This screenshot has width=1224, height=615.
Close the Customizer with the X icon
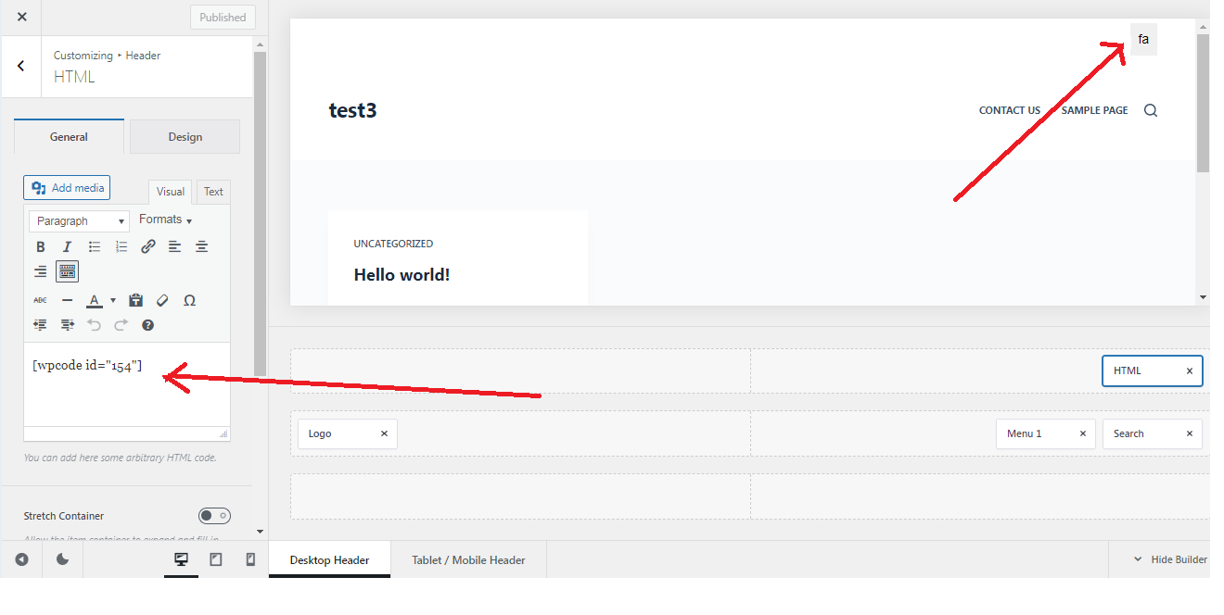pyautogui.click(x=22, y=17)
